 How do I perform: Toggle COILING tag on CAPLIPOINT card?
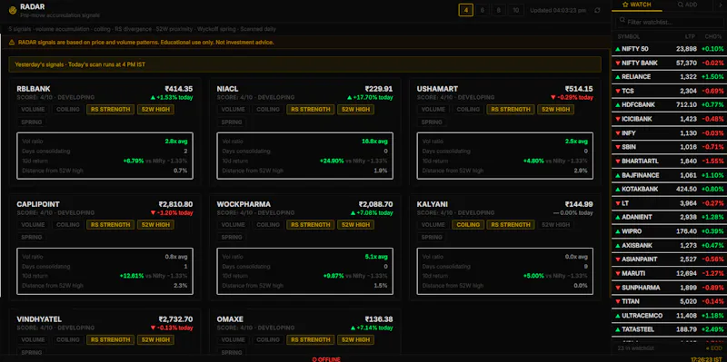point(67,224)
